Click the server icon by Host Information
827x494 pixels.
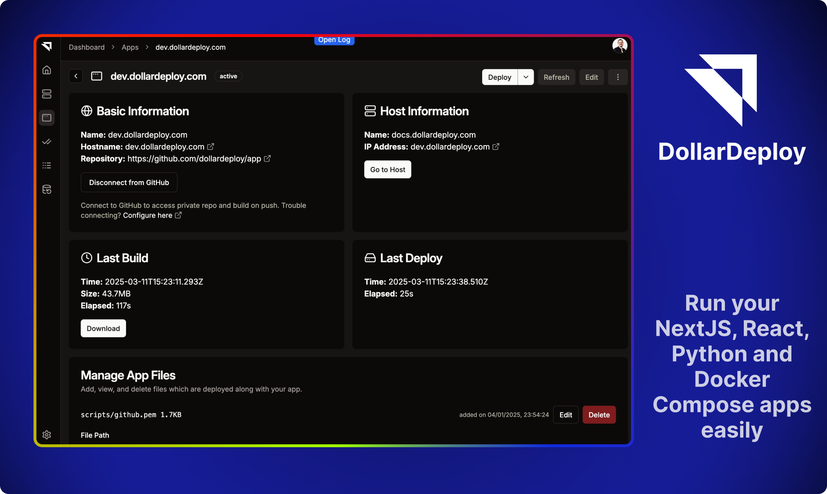370,111
